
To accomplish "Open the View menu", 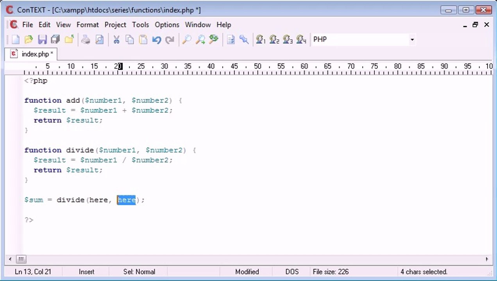I will pos(63,25).
